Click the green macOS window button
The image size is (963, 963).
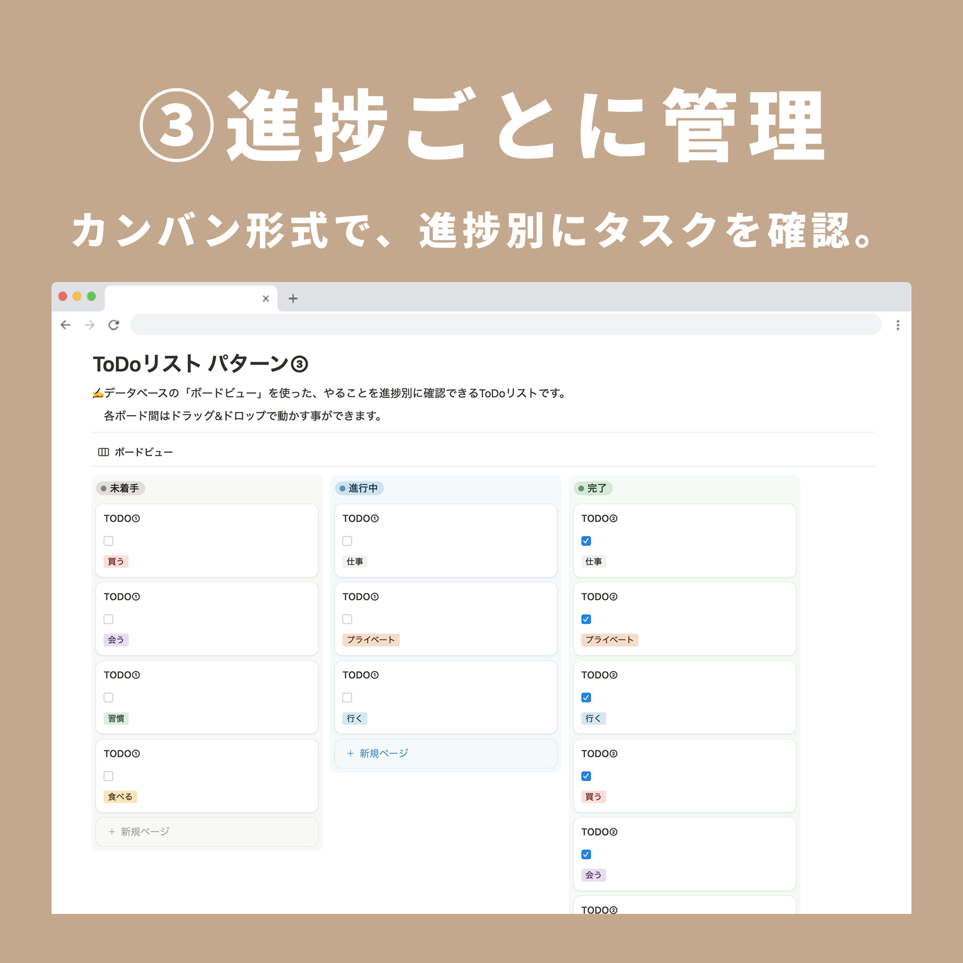[91, 296]
